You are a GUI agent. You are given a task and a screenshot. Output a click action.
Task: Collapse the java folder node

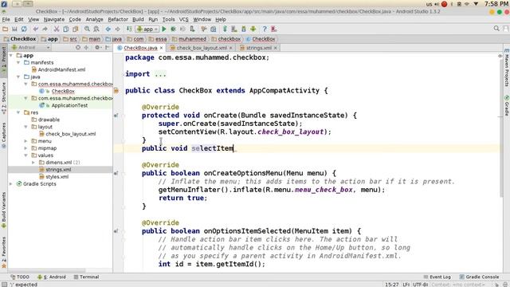pyautogui.click(x=18, y=77)
